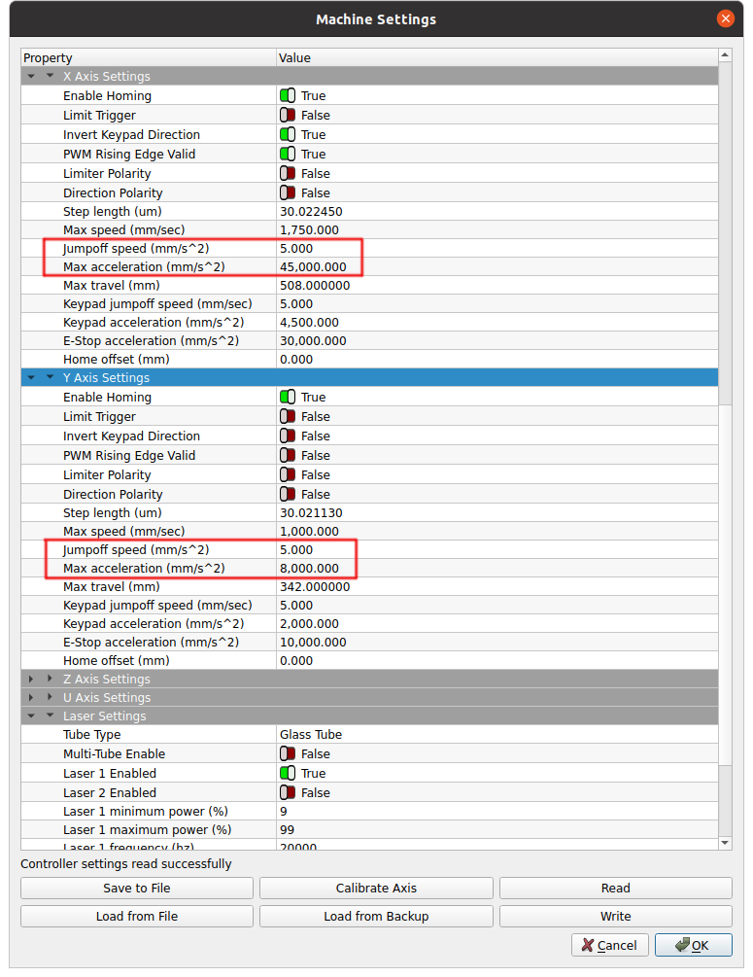
Task: Load settings from Backup
Action: click(376, 916)
